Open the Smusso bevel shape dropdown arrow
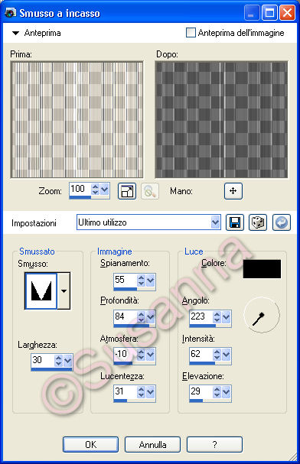This screenshot has height=464, width=300. tap(64, 291)
